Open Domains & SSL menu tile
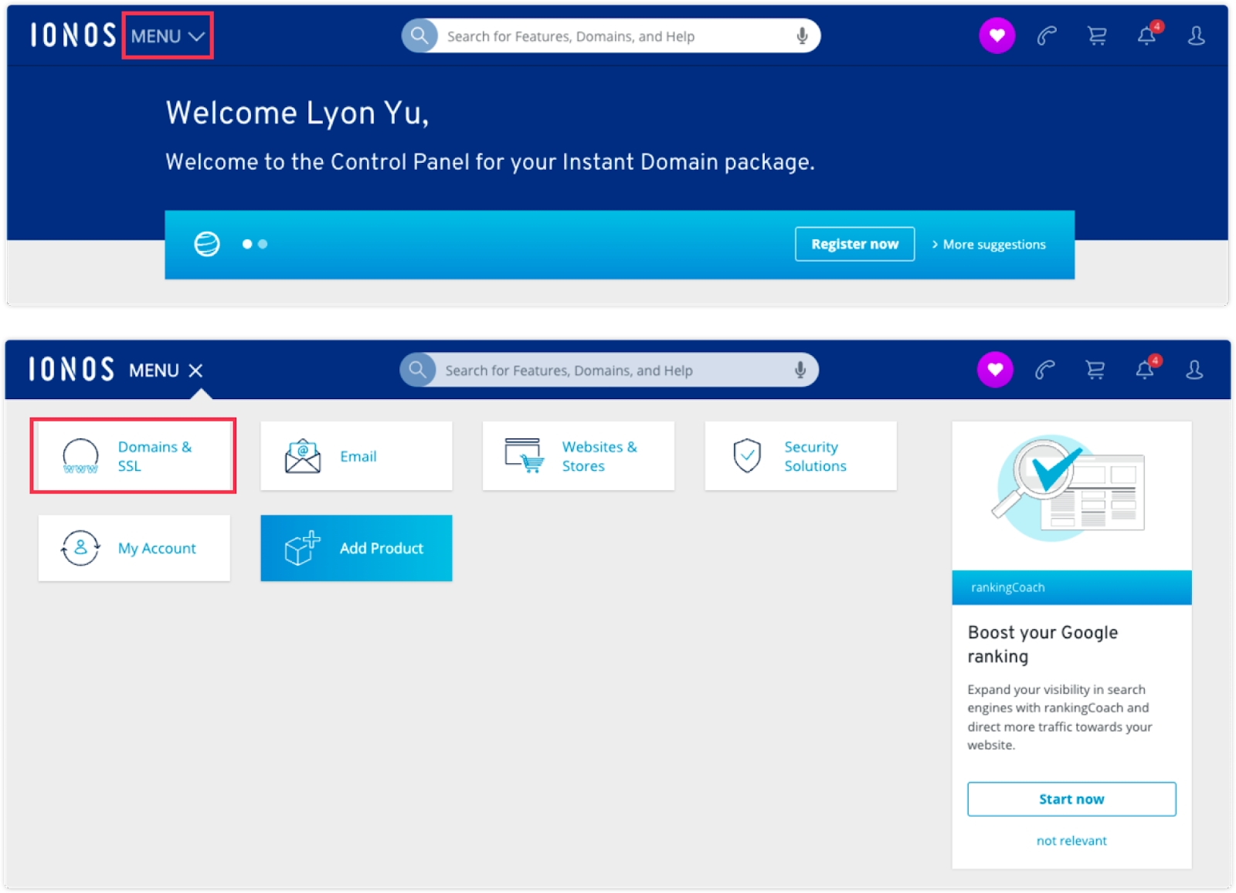This screenshot has width=1236, height=893. [x=134, y=456]
